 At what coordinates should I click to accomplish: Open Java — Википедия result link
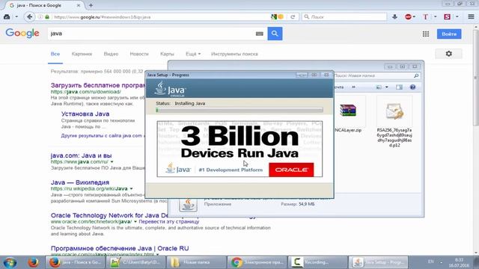click(x=80, y=182)
